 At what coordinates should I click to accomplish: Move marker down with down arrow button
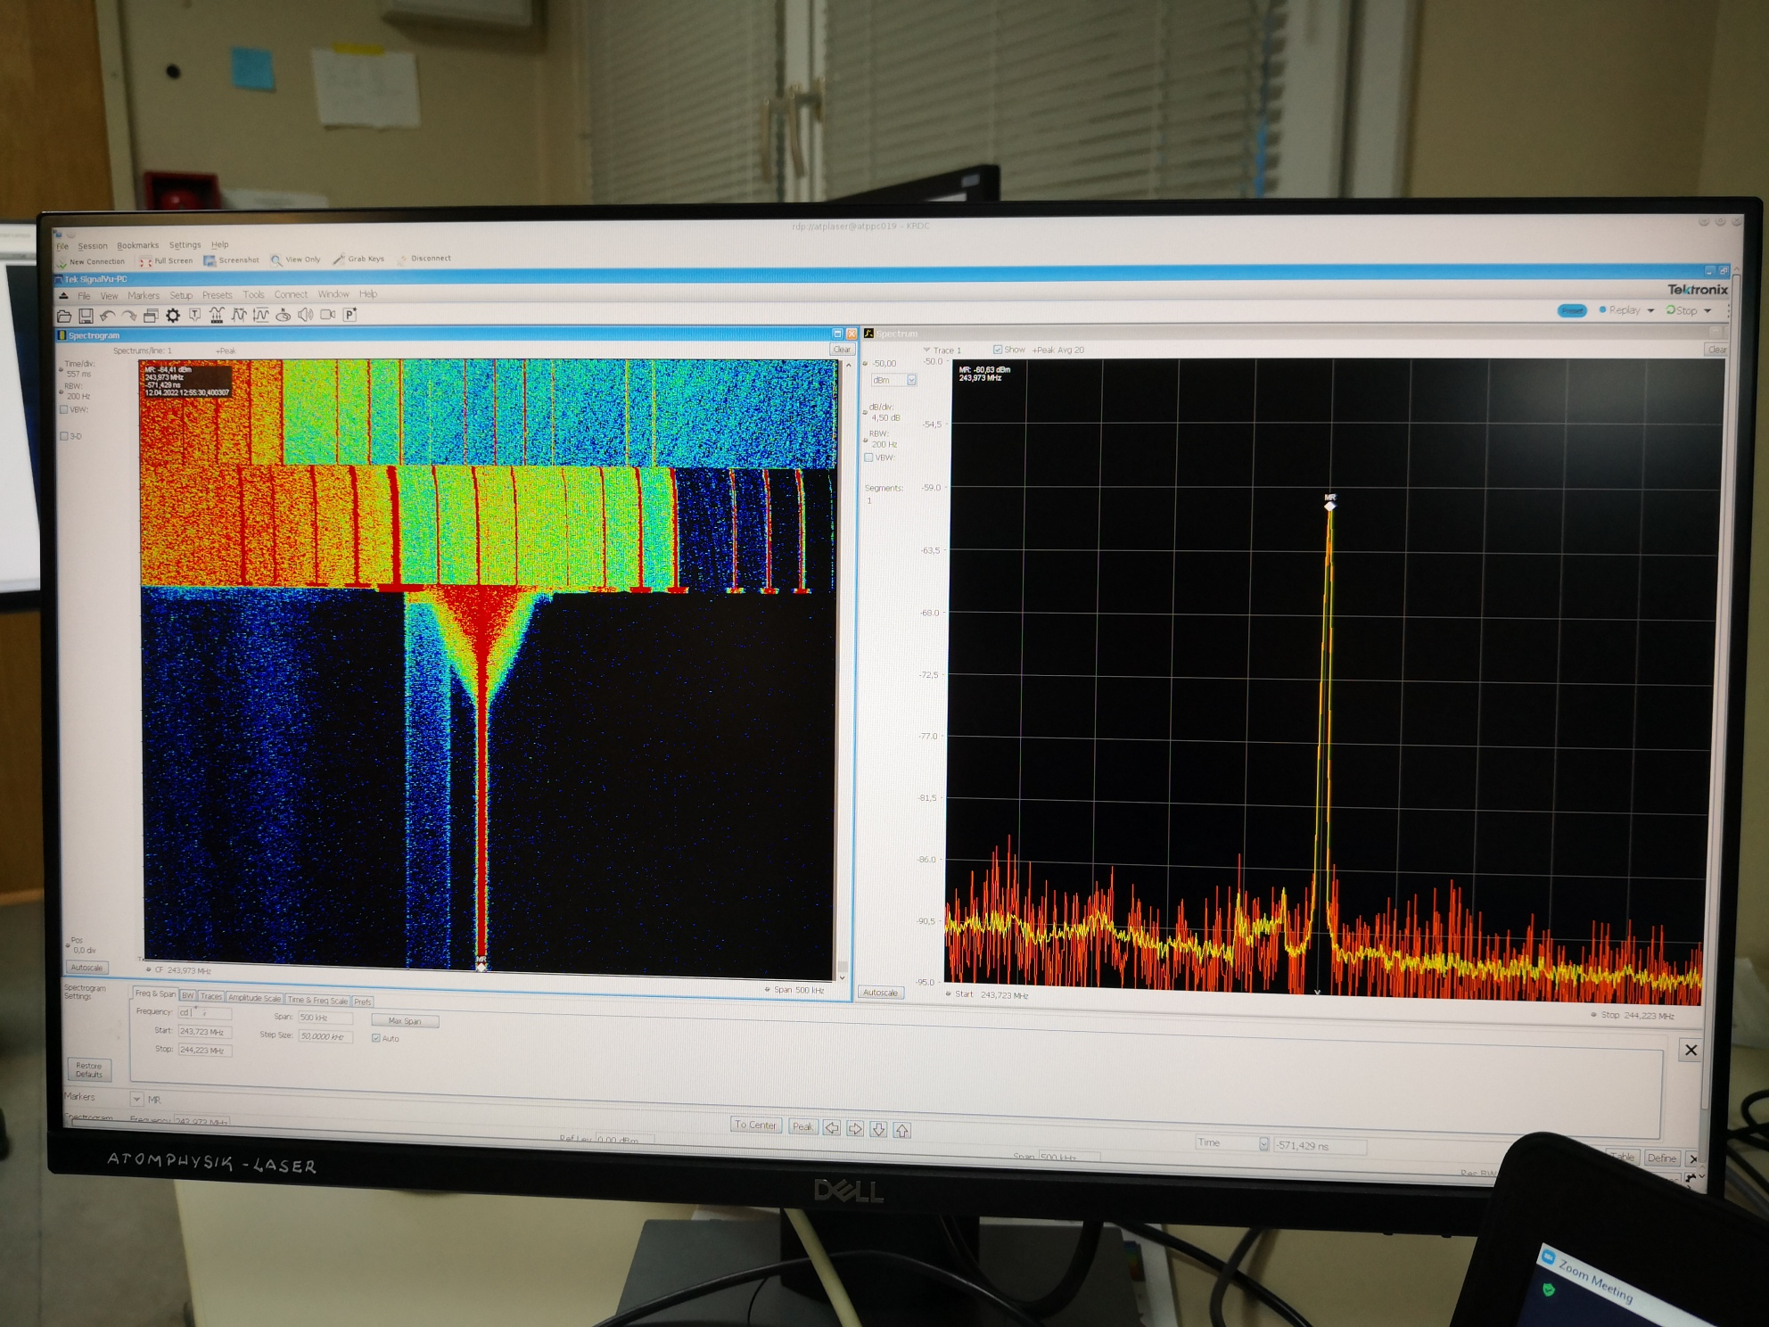click(878, 1130)
